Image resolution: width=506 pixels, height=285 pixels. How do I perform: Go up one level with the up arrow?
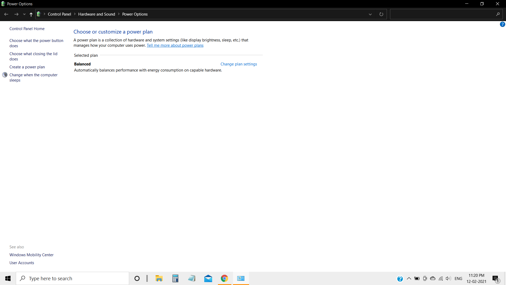[x=31, y=14]
